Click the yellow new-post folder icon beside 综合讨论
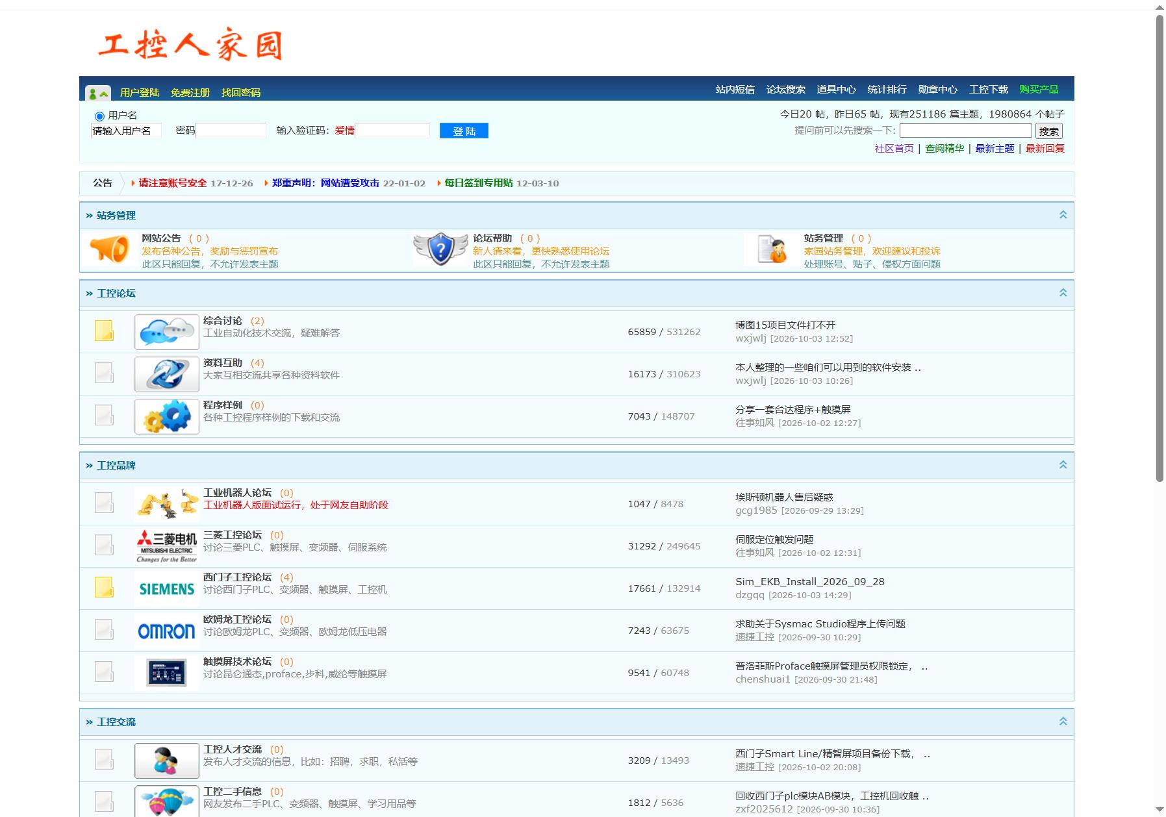Image resolution: width=1166 pixels, height=817 pixels. [x=104, y=331]
